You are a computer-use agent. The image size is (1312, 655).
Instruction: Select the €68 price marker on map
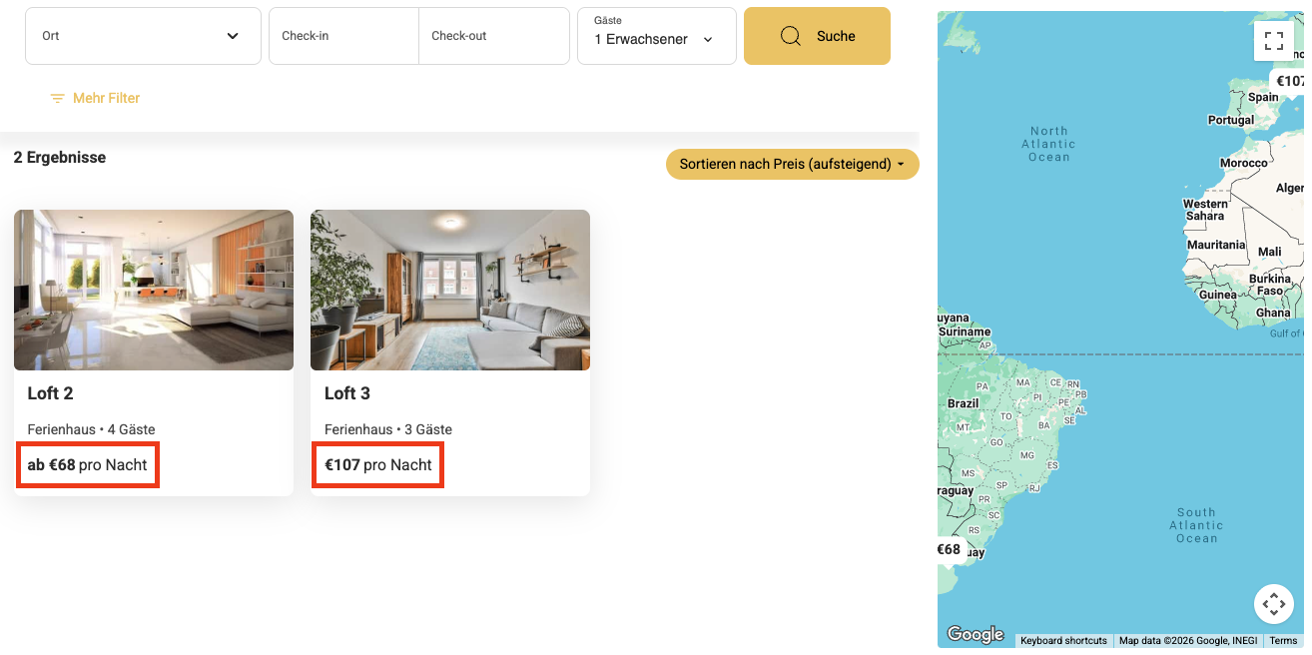950,549
